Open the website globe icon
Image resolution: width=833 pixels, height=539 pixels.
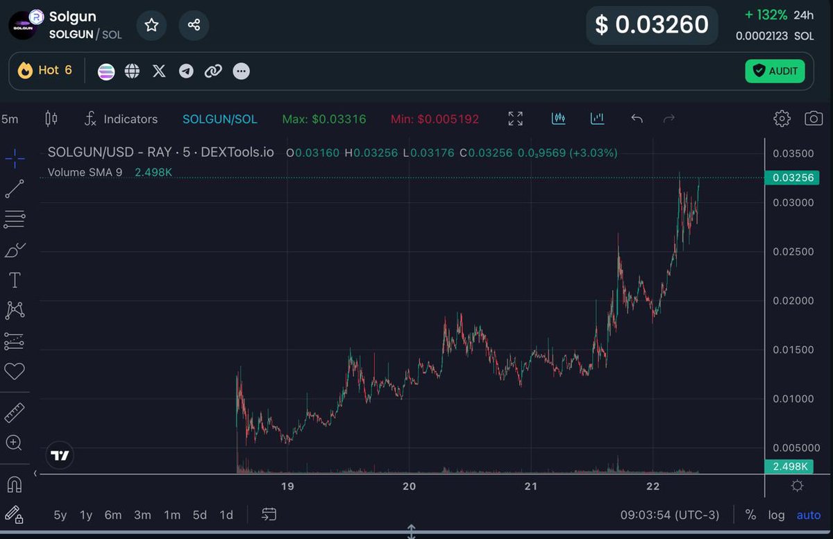[133, 71]
